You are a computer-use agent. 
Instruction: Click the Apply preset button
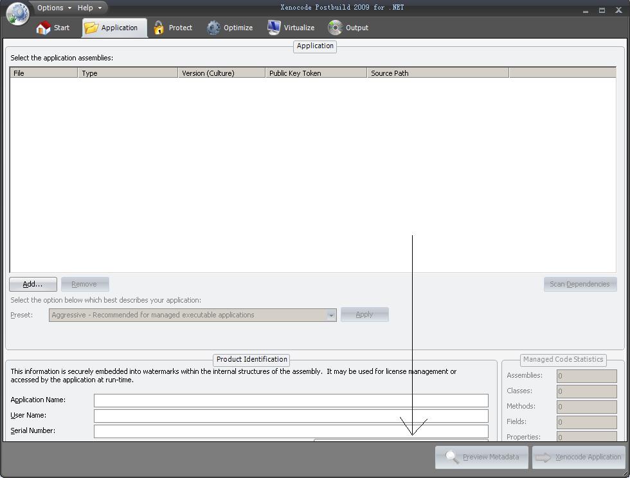pyautogui.click(x=364, y=315)
